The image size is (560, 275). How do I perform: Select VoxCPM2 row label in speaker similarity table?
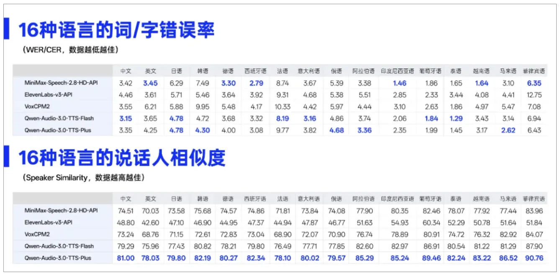(37, 234)
